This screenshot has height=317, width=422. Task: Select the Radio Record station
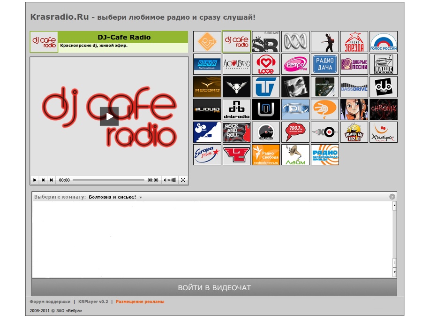(207, 87)
